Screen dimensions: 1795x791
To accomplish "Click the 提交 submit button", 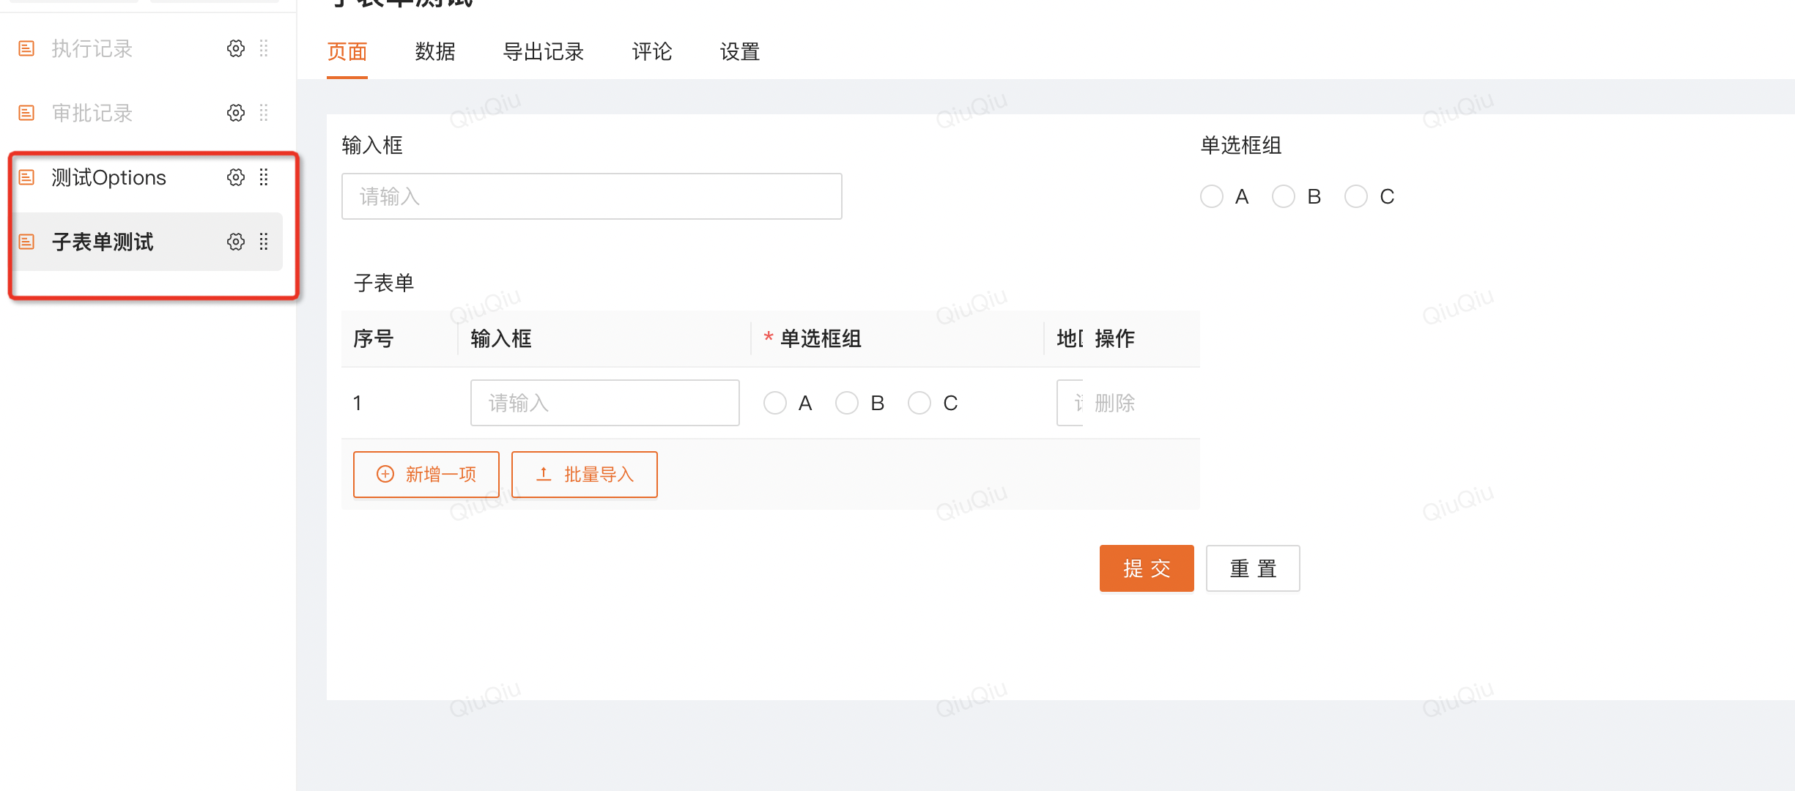I will (x=1147, y=568).
